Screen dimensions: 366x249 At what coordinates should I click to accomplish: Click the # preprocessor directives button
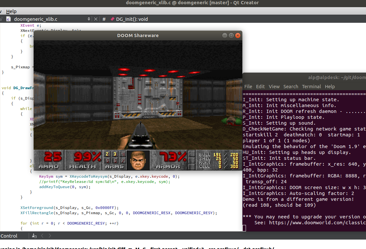pyautogui.click(x=104, y=19)
